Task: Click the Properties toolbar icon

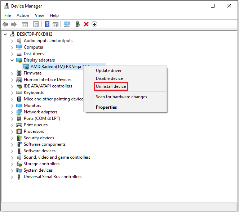Action: (x=36, y=24)
